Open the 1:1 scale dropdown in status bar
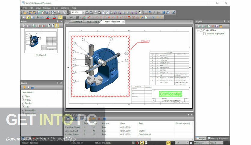The height and width of the screenshot is (145, 251). 187,142
